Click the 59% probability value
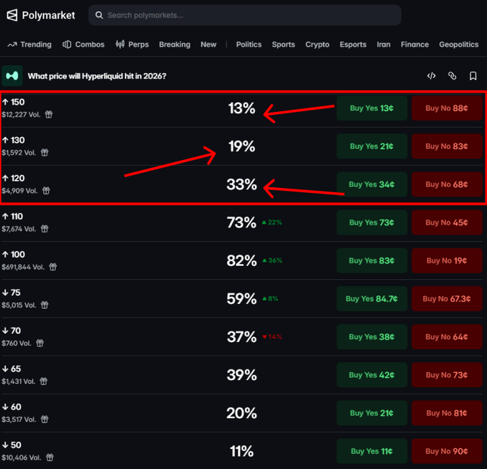Viewport: 487px width, 469px height. 241,298
